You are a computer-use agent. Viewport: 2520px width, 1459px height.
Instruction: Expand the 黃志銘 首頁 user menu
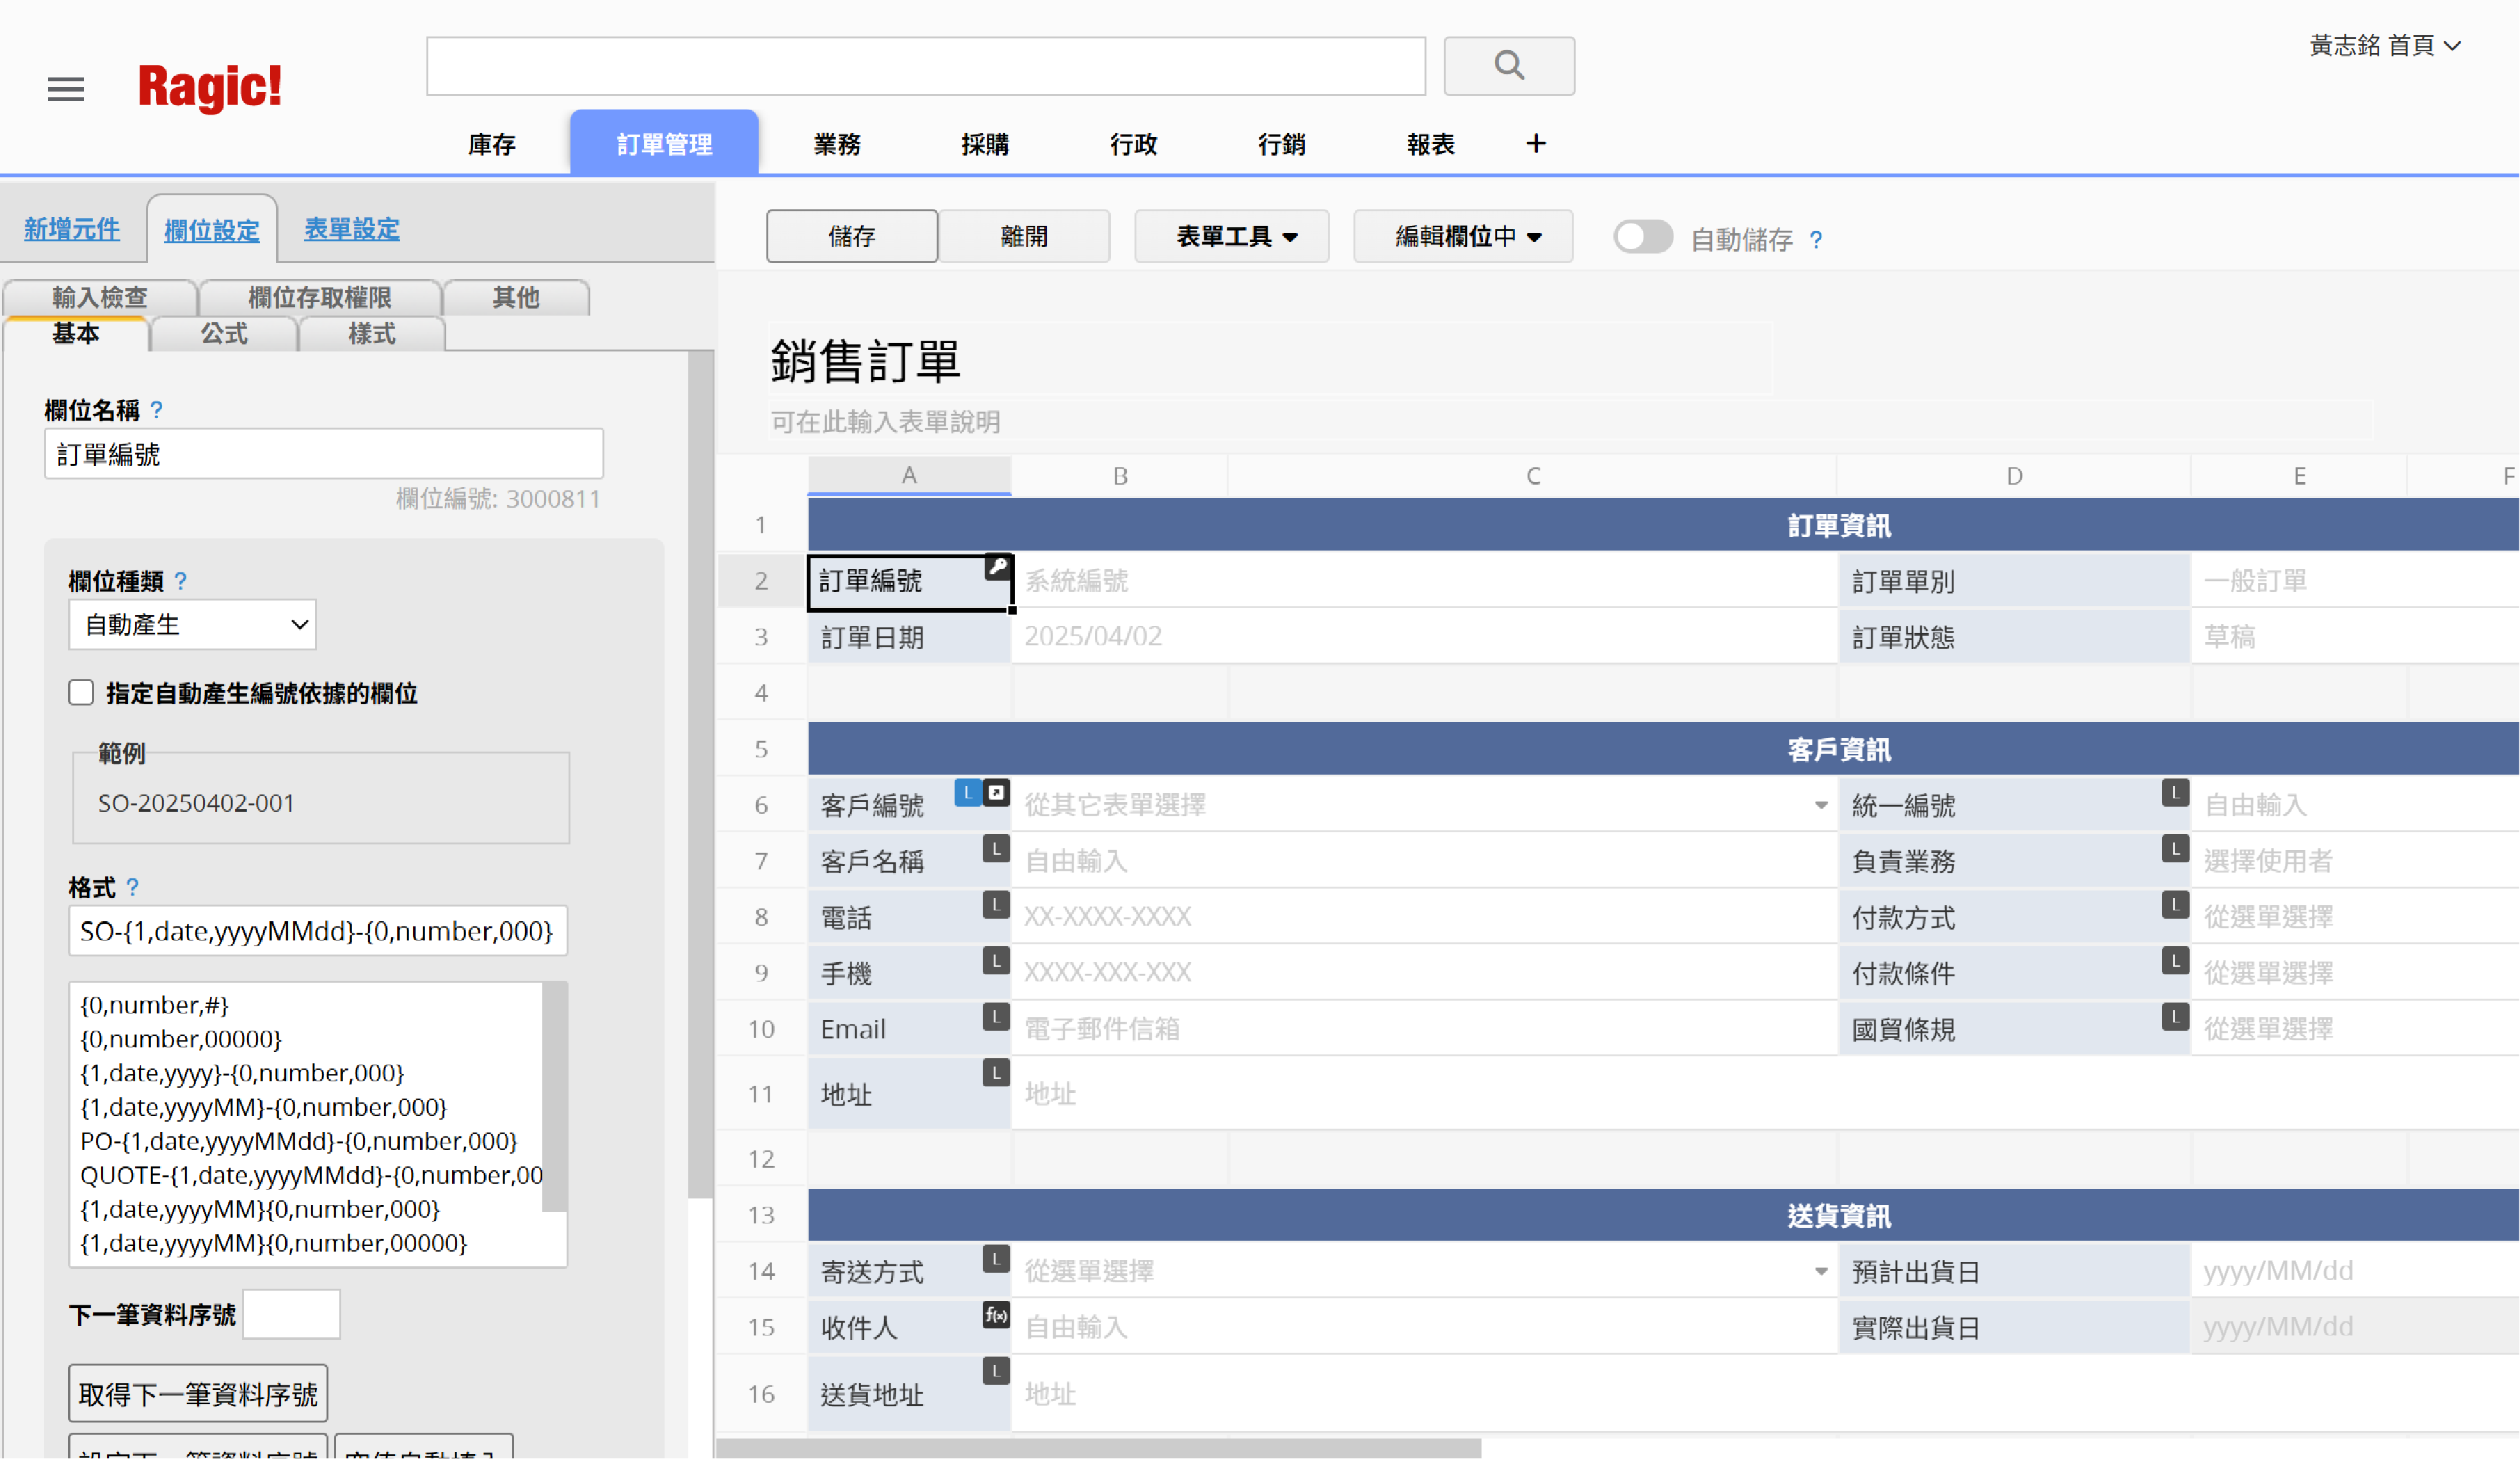(2386, 46)
